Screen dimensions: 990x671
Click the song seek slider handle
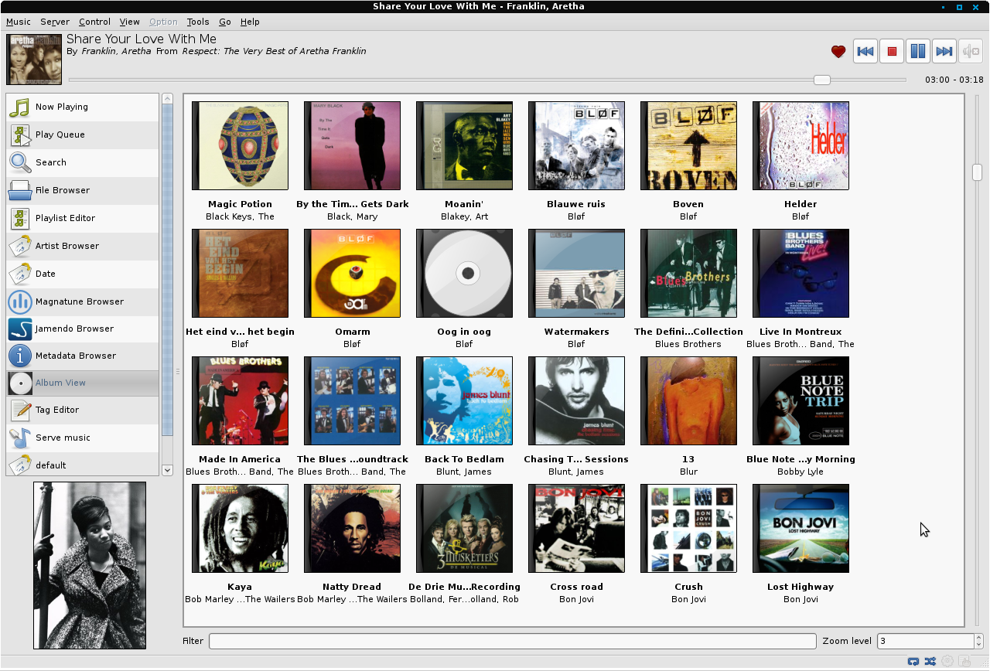pos(822,80)
